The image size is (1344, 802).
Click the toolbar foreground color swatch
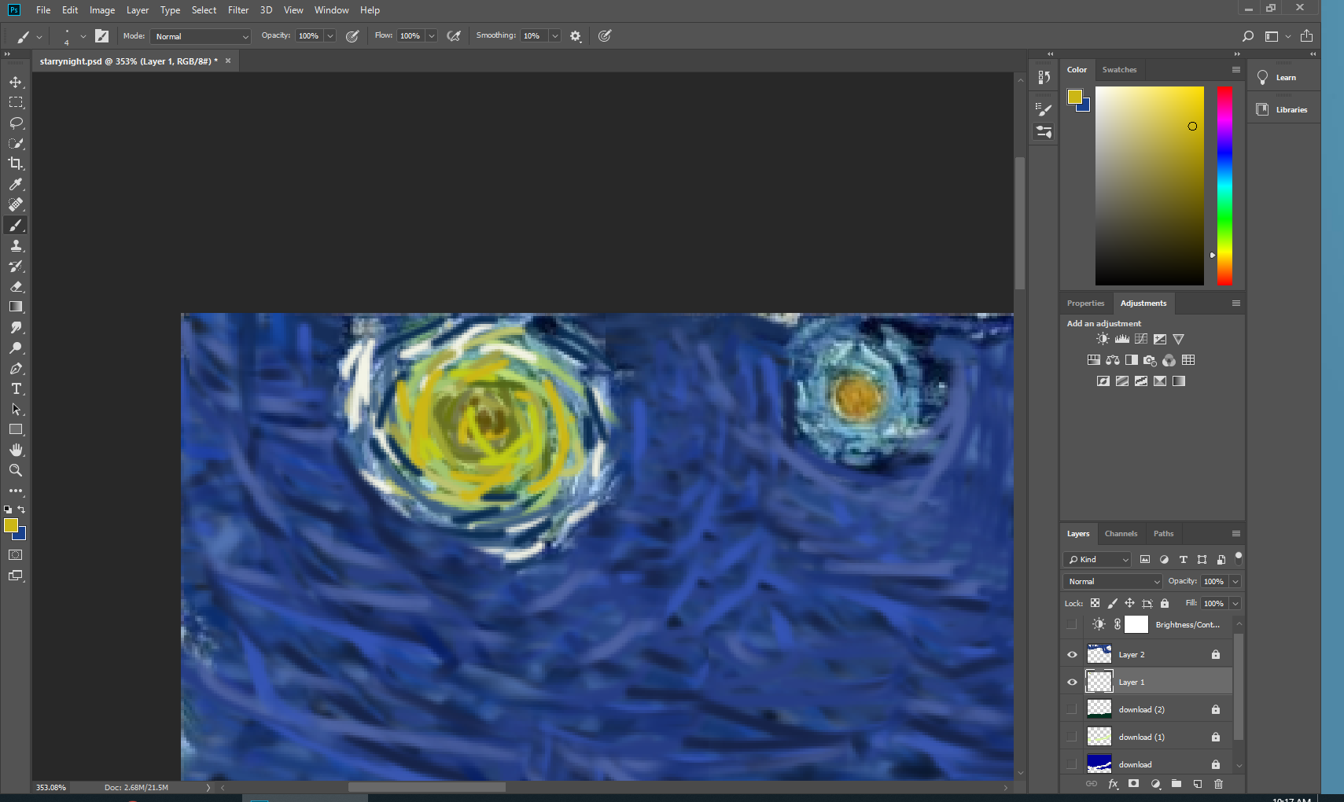click(x=11, y=525)
